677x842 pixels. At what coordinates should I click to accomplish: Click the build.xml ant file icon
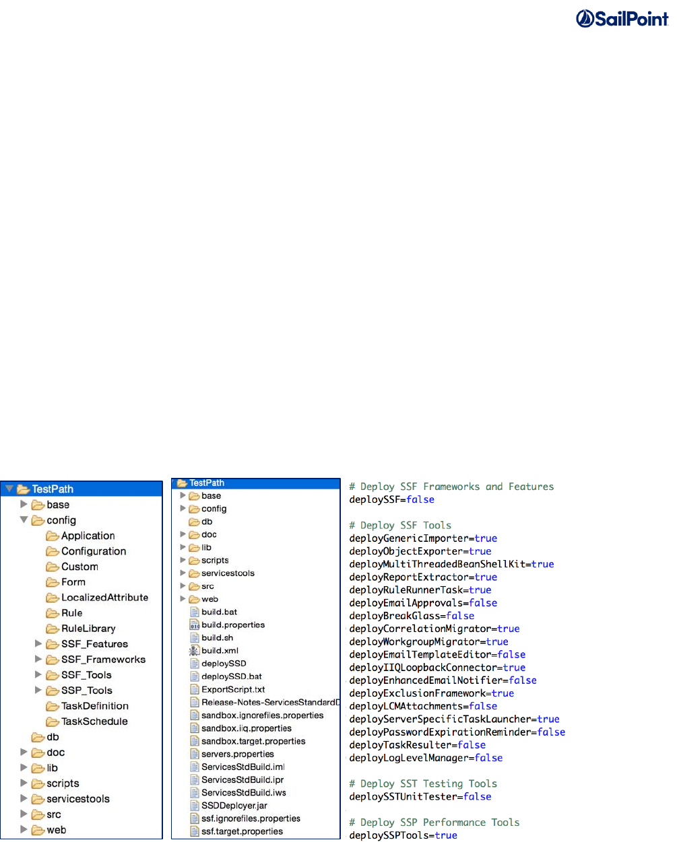(194, 651)
